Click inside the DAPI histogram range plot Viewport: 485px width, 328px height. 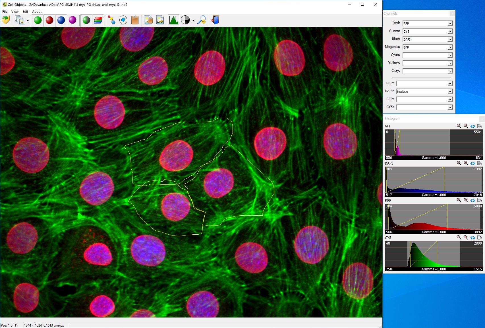pos(434,180)
